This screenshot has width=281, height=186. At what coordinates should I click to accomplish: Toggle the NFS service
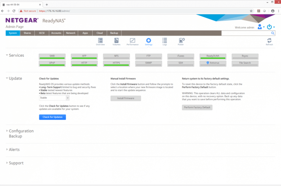116,57
